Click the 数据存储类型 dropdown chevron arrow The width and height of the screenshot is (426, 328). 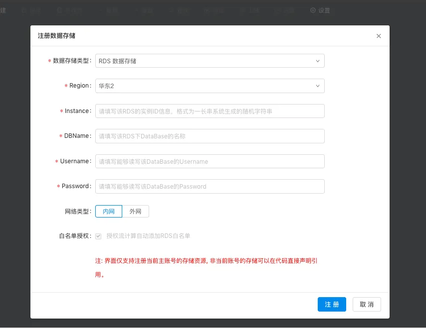click(318, 61)
